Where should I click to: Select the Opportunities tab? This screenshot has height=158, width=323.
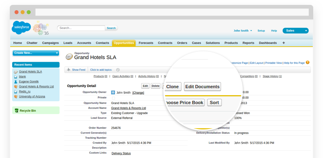tap(124, 43)
